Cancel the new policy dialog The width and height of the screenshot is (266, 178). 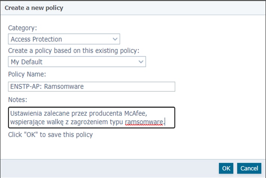[249, 168]
